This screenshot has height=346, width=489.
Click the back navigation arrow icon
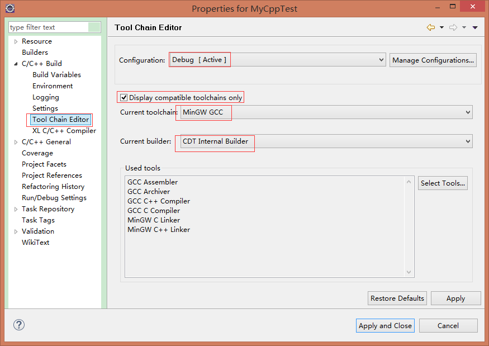click(x=431, y=27)
